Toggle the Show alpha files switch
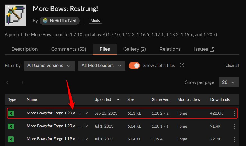This screenshot has height=146, width=246. [x=134, y=66]
